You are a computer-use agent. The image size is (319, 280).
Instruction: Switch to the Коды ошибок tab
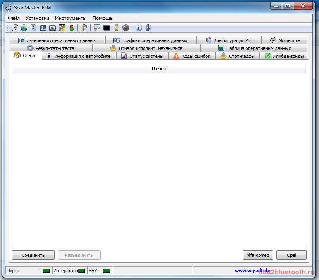point(192,56)
